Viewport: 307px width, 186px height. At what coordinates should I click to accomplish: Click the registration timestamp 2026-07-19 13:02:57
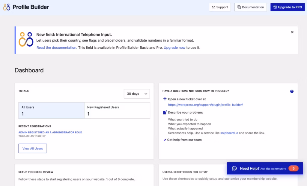click(32, 136)
